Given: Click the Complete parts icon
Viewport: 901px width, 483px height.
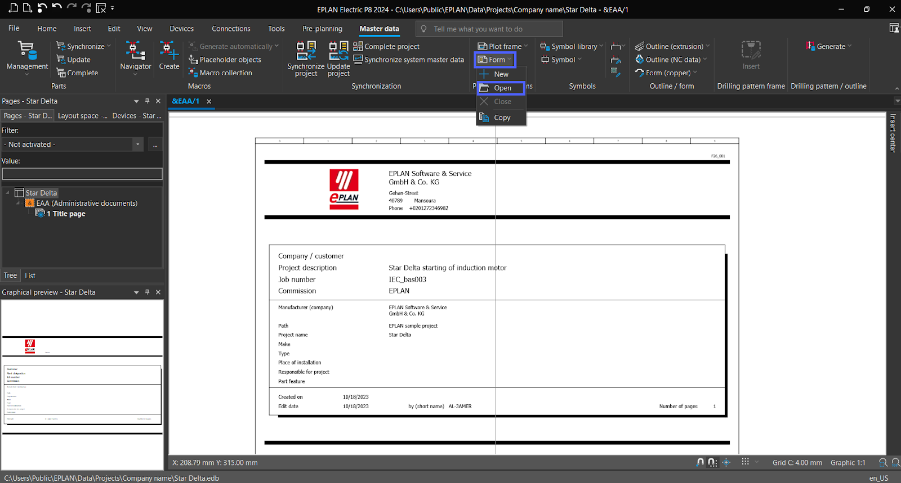Looking at the screenshot, I should click(x=61, y=73).
